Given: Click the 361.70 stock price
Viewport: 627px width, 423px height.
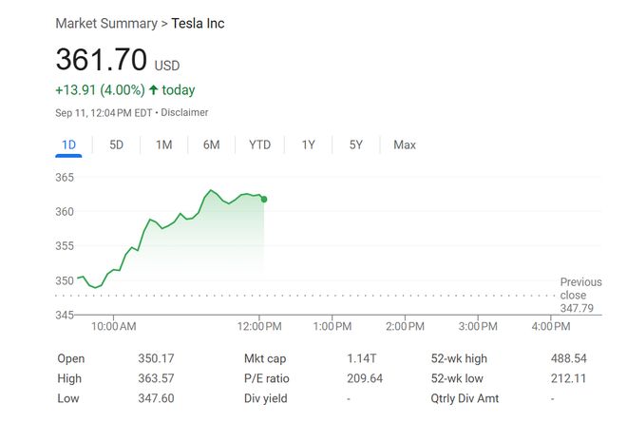Looking at the screenshot, I should click(101, 60).
